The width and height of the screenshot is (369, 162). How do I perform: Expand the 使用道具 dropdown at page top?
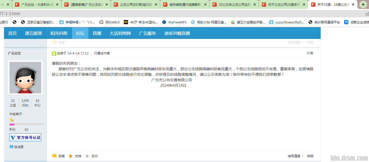coord(295,43)
